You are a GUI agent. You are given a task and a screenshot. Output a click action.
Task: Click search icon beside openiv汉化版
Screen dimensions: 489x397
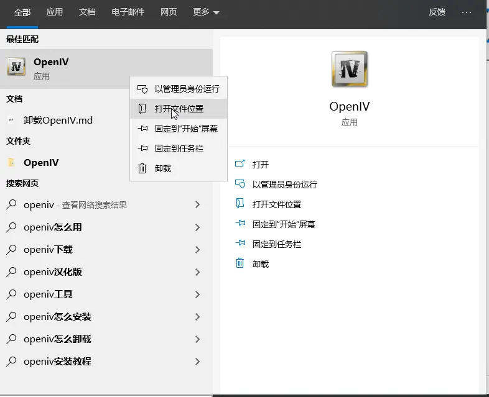(x=11, y=272)
